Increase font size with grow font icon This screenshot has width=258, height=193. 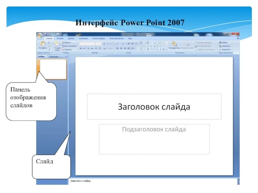point(104,44)
